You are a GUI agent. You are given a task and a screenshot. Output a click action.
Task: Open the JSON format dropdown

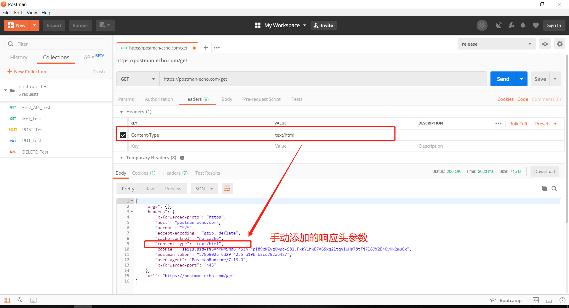[204, 189]
